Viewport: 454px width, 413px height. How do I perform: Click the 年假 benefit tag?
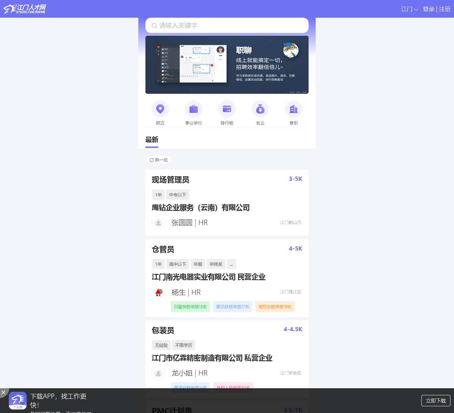(x=198, y=264)
